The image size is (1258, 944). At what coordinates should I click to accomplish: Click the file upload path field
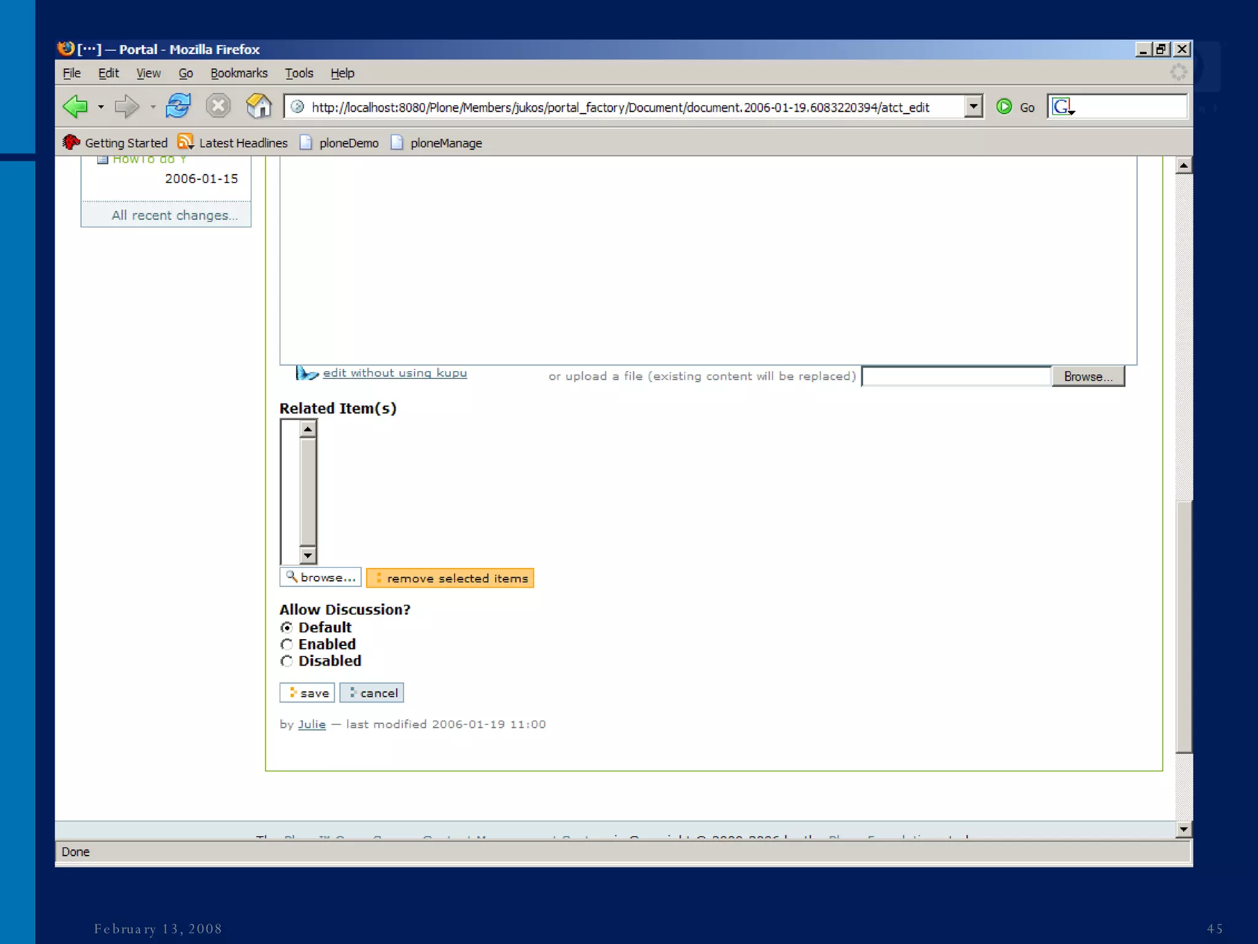956,376
